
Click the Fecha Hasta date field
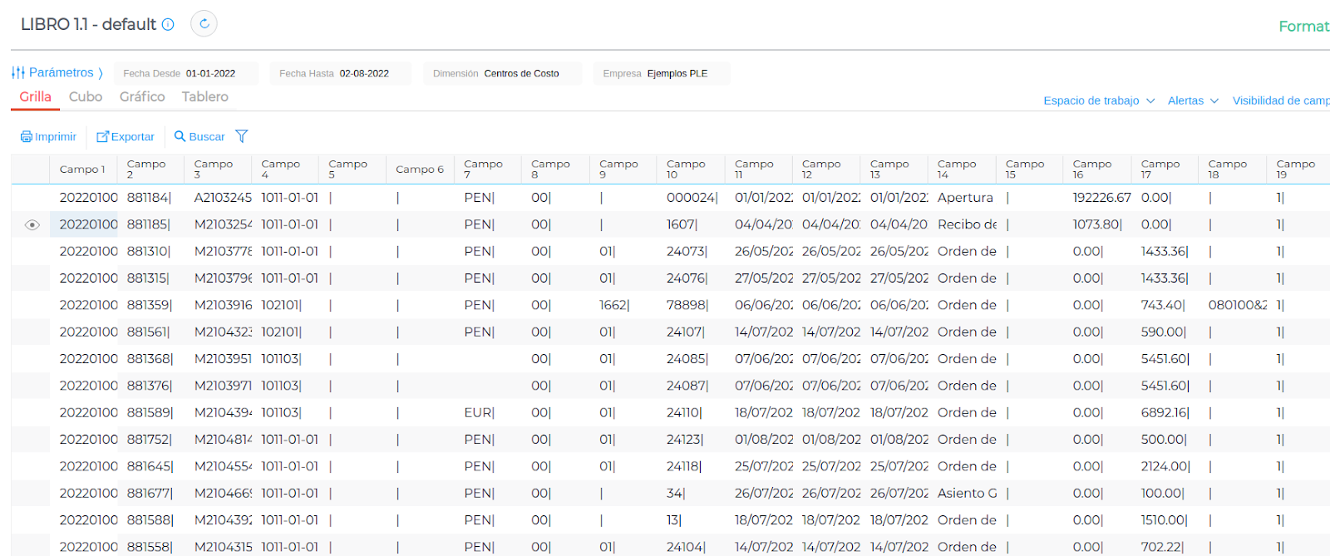(x=364, y=73)
